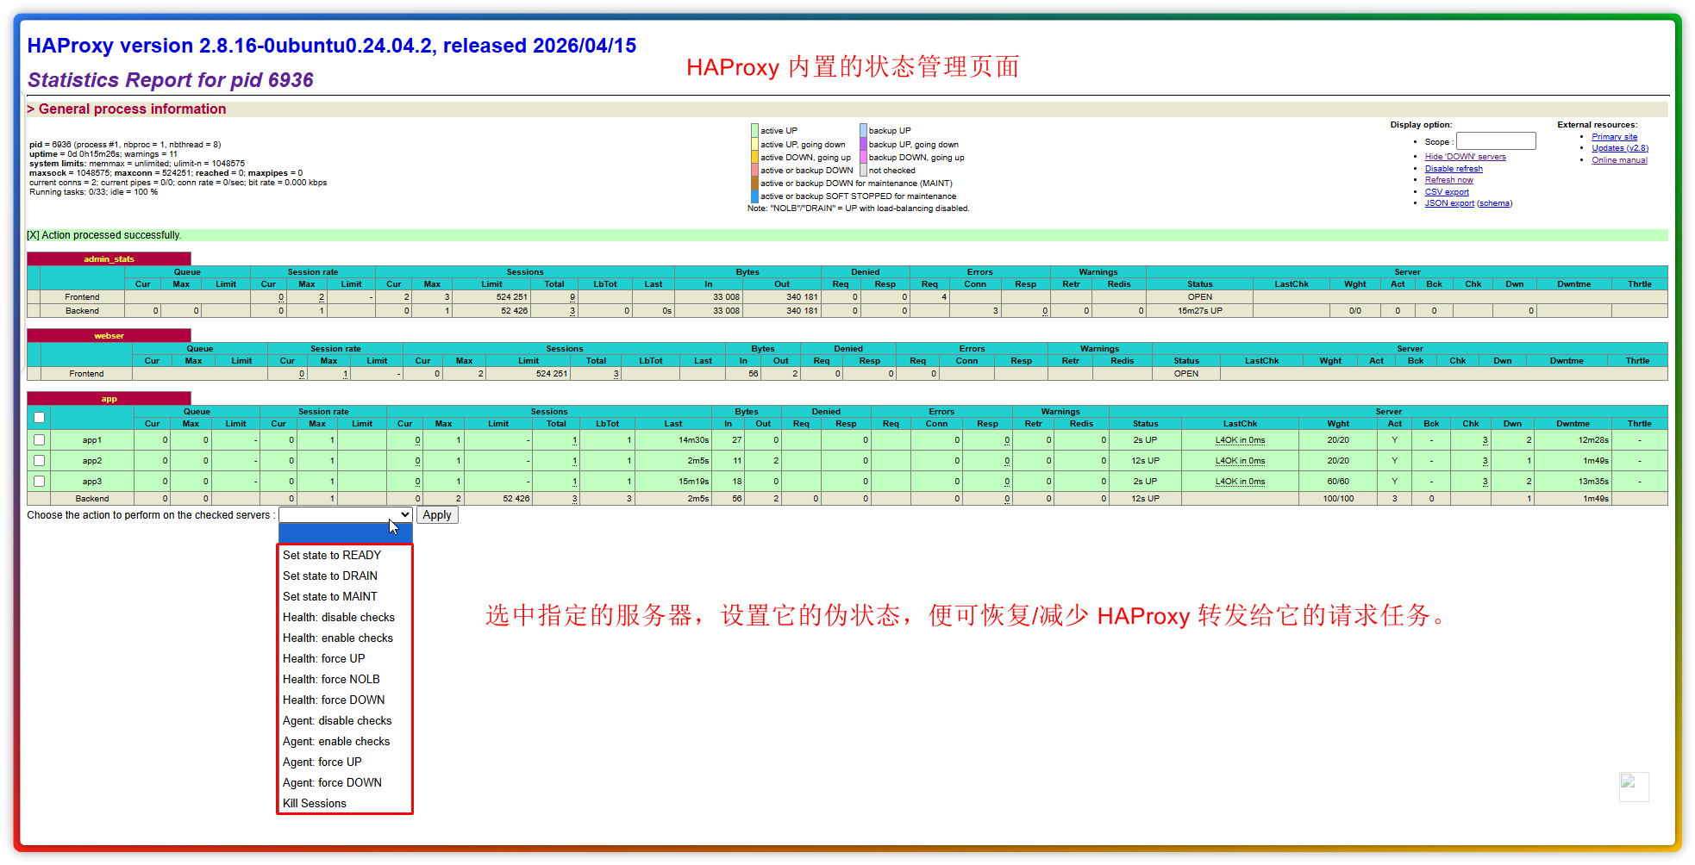Viewport: 1695px width, 865px height.
Task: Click the 15m27s UP backend status
Action: 1200,311
